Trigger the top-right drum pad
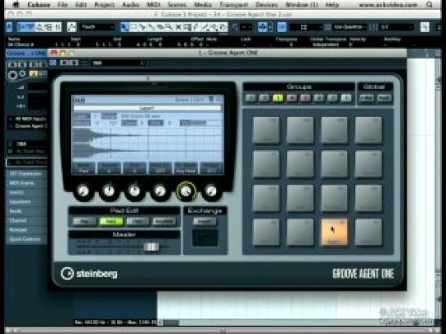Viewport: 446px width, 334px height. (x=368, y=130)
